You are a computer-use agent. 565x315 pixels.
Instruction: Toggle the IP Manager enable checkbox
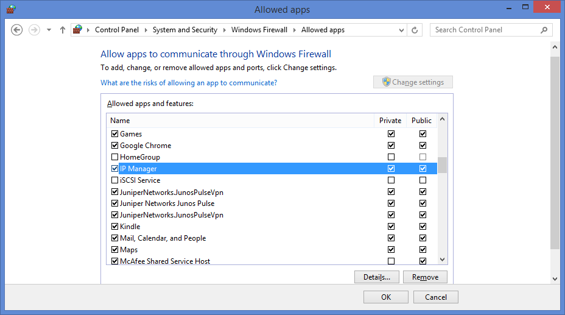[114, 168]
